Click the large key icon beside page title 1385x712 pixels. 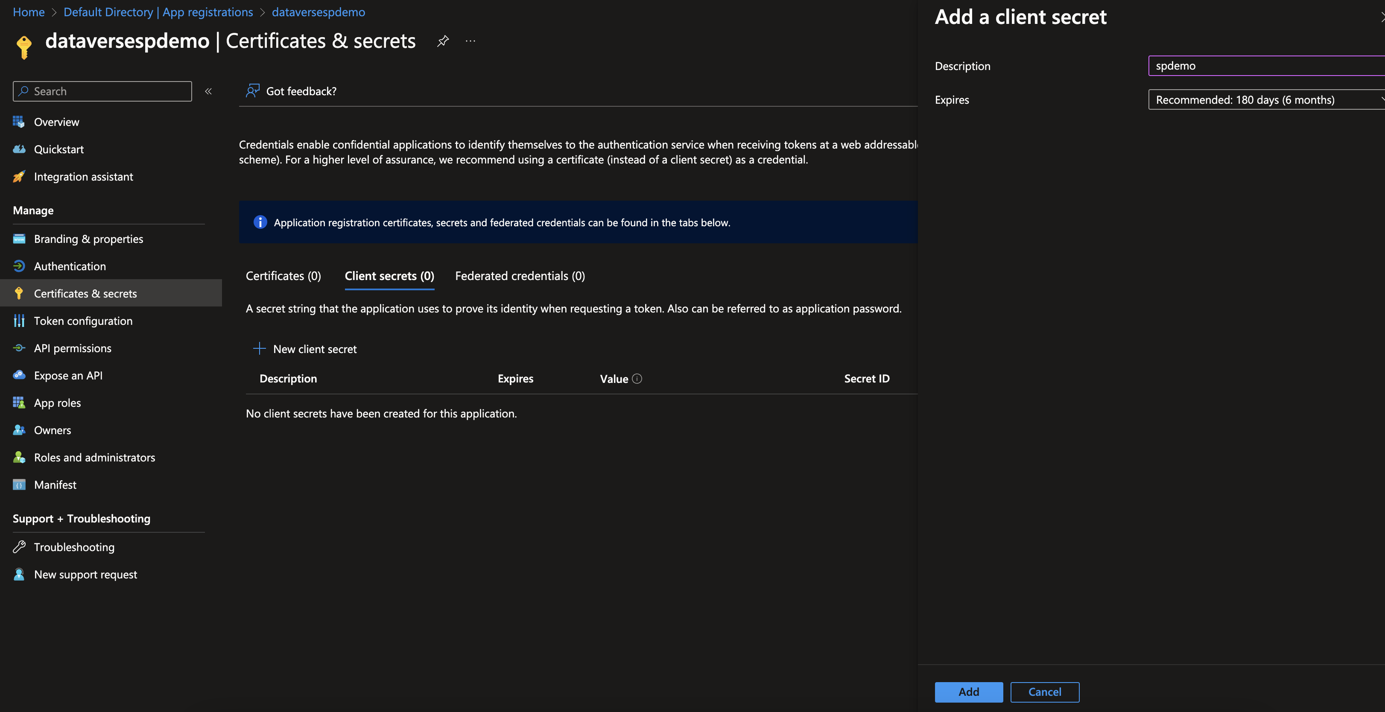pos(23,47)
